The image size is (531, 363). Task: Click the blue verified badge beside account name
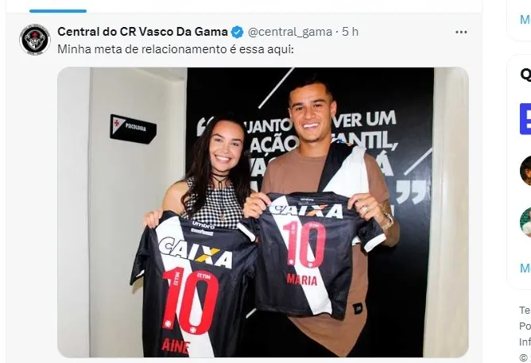pyautogui.click(x=237, y=32)
